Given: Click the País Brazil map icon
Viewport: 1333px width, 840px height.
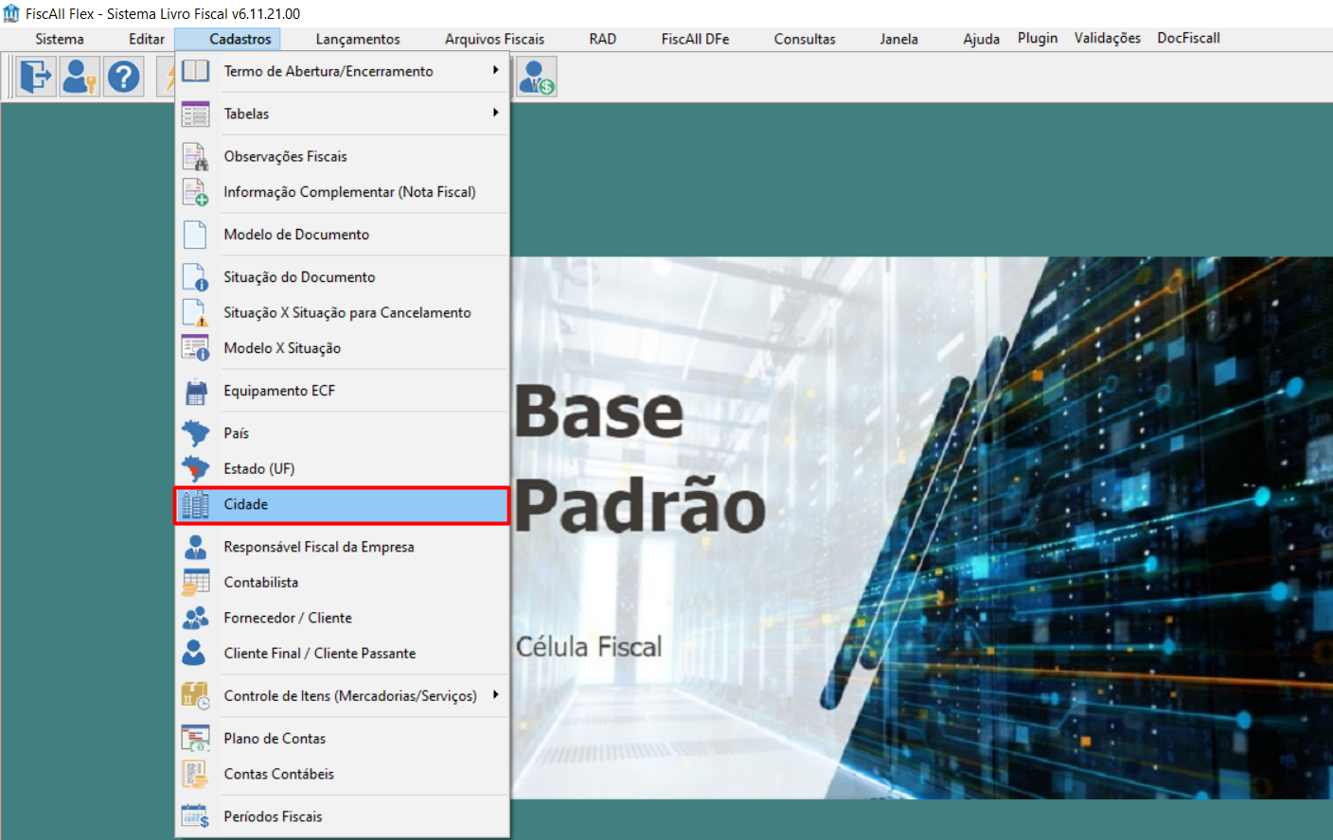Looking at the screenshot, I should (195, 433).
